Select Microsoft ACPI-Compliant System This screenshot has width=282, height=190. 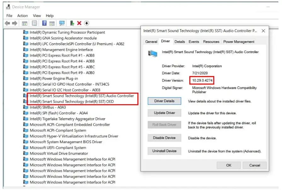(x=58, y=130)
